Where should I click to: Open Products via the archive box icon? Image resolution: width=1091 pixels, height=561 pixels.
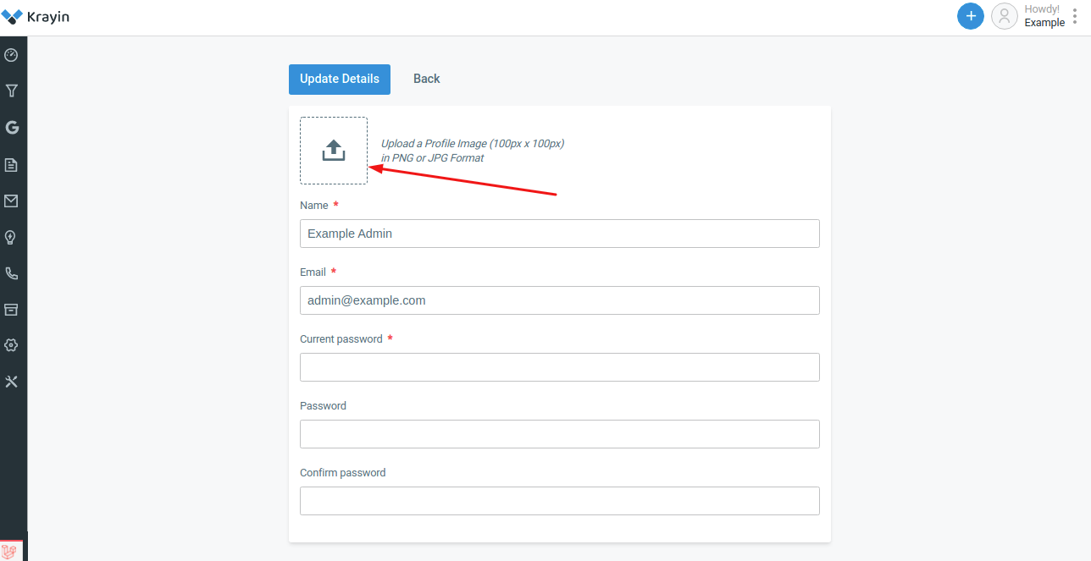click(12, 309)
